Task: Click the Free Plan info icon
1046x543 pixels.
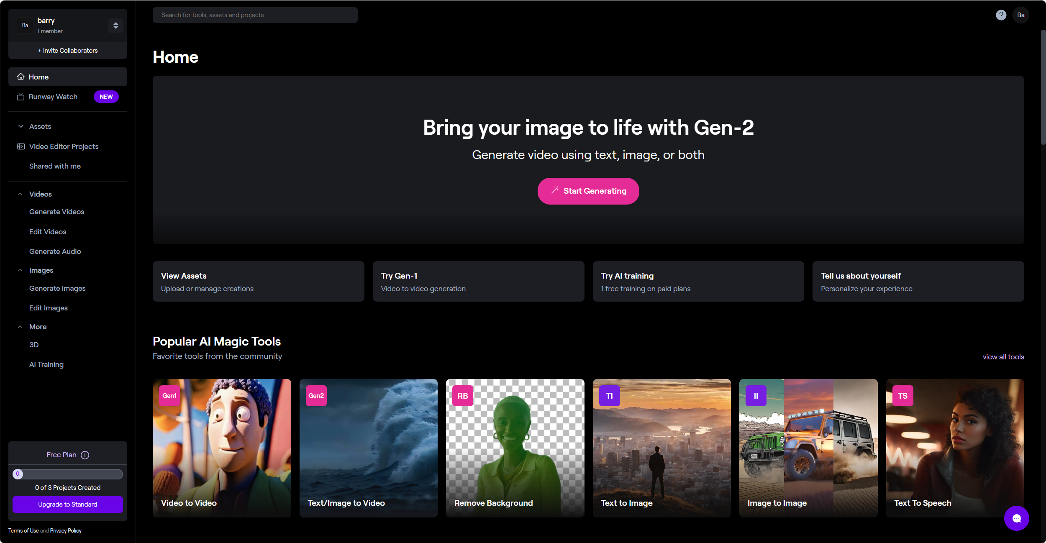Action: pyautogui.click(x=85, y=455)
